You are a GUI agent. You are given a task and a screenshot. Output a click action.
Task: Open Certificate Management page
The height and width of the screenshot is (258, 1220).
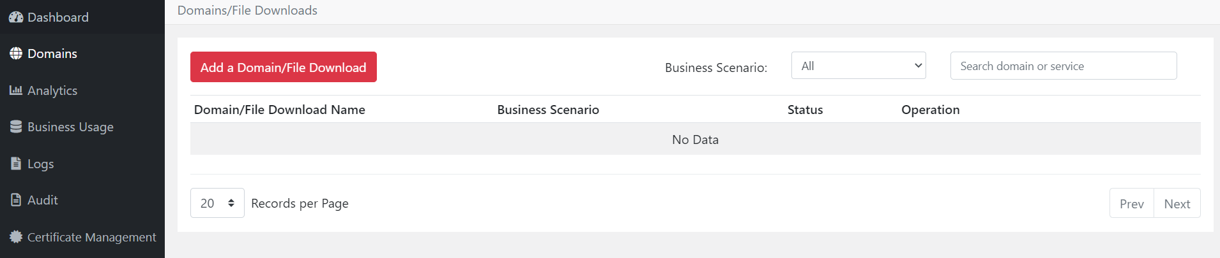click(x=91, y=237)
